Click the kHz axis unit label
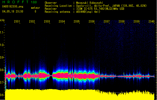157x100 pixels. (2, 20)
